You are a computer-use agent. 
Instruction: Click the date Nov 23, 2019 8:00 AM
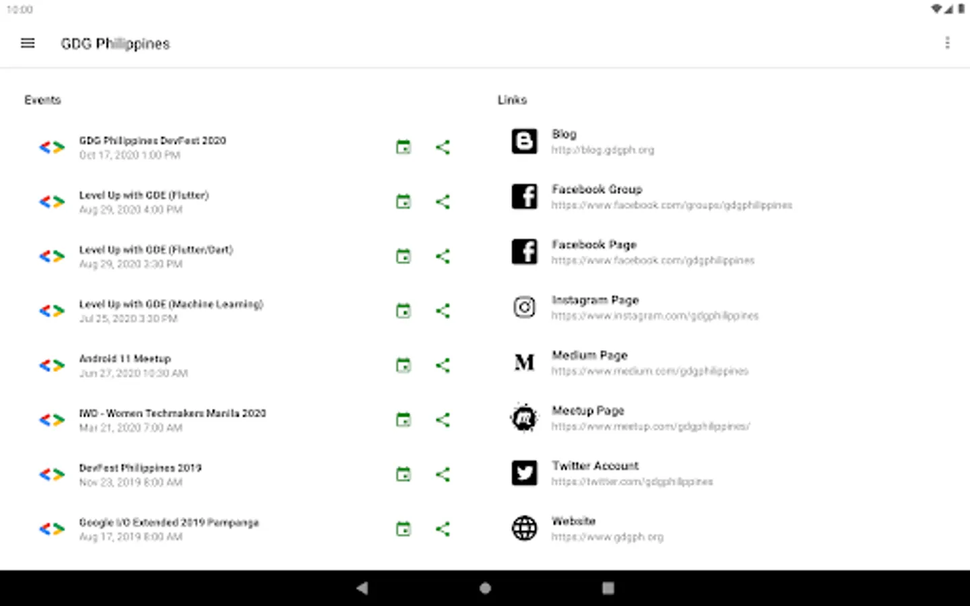pyautogui.click(x=131, y=482)
